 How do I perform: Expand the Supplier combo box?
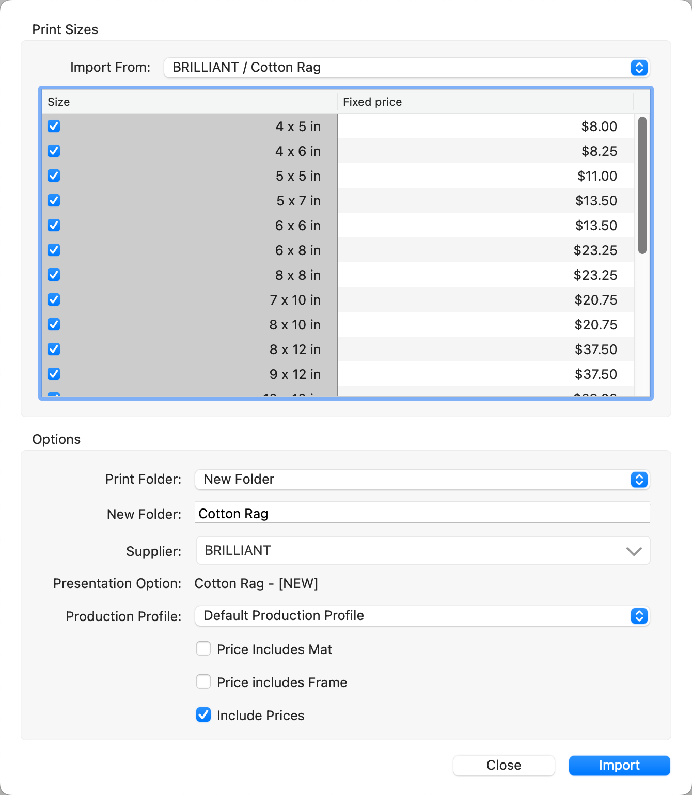tap(634, 551)
